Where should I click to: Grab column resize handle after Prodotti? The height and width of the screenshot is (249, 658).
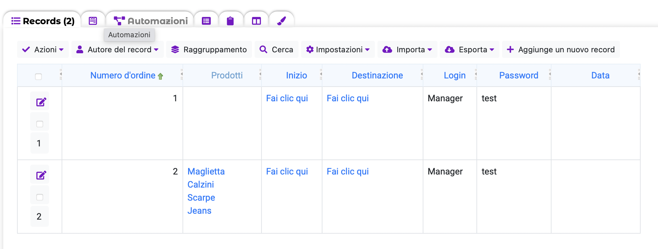click(260, 75)
